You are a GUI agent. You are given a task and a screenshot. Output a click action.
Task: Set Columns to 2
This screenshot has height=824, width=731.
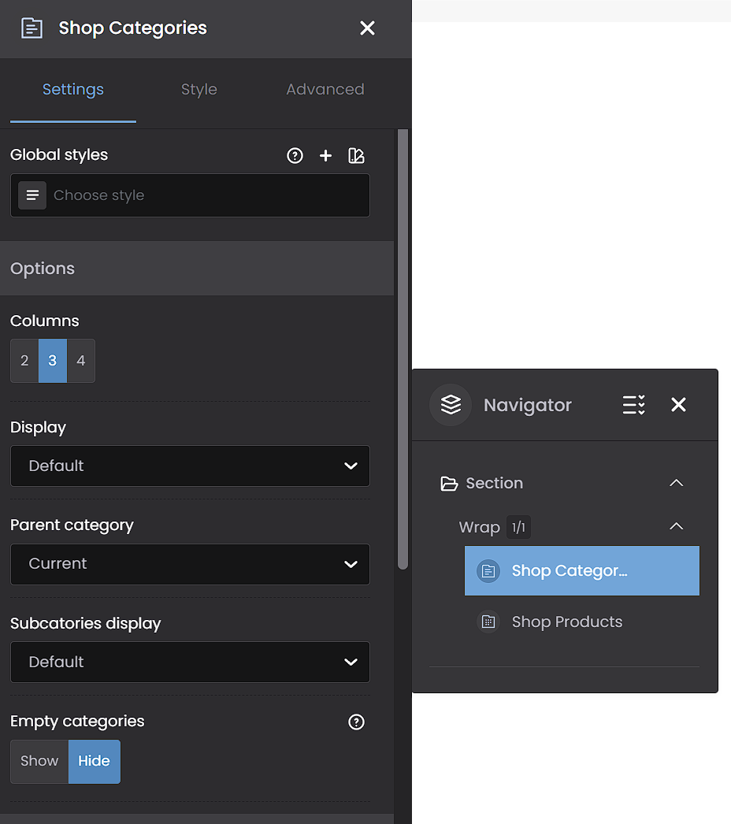pos(24,361)
